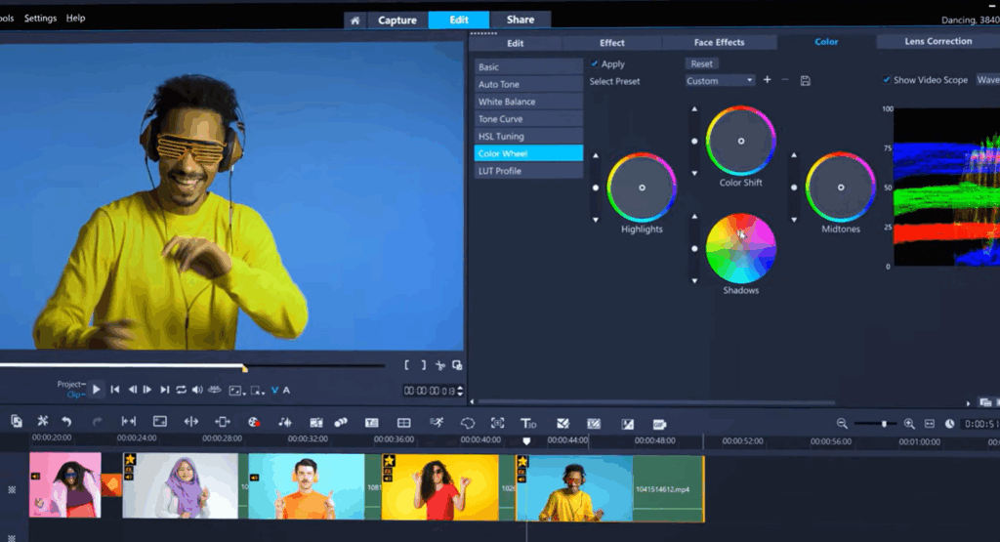The height and width of the screenshot is (542, 1000).
Task: Open the Lens Correction tab
Action: (938, 41)
